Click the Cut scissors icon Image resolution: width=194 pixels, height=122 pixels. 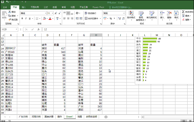10,12
